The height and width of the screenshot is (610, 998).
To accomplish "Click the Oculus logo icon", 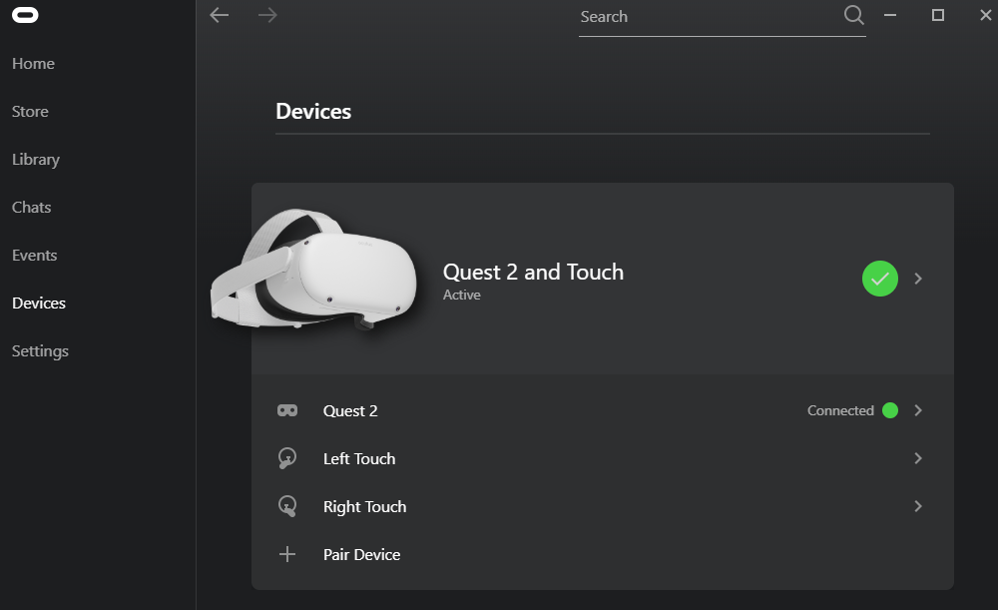I will coord(27,16).
